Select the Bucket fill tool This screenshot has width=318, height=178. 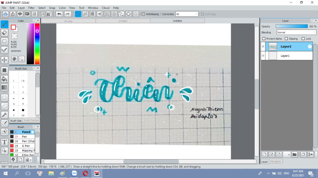(4, 79)
